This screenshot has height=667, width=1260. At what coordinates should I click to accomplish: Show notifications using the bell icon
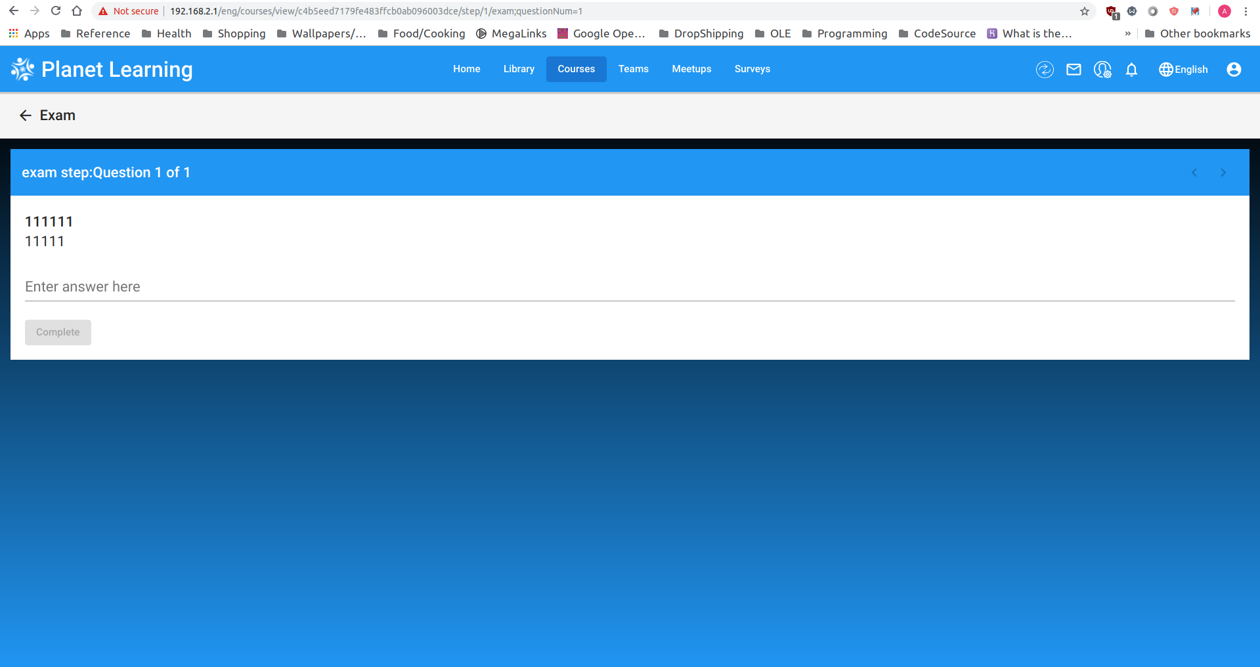[1131, 69]
